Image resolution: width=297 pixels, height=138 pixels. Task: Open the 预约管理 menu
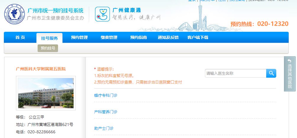pyautogui.click(x=79, y=37)
